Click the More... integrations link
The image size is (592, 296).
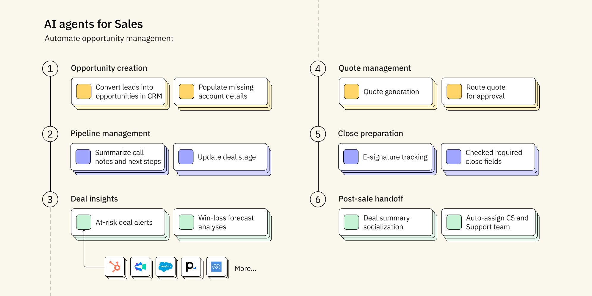pyautogui.click(x=245, y=269)
